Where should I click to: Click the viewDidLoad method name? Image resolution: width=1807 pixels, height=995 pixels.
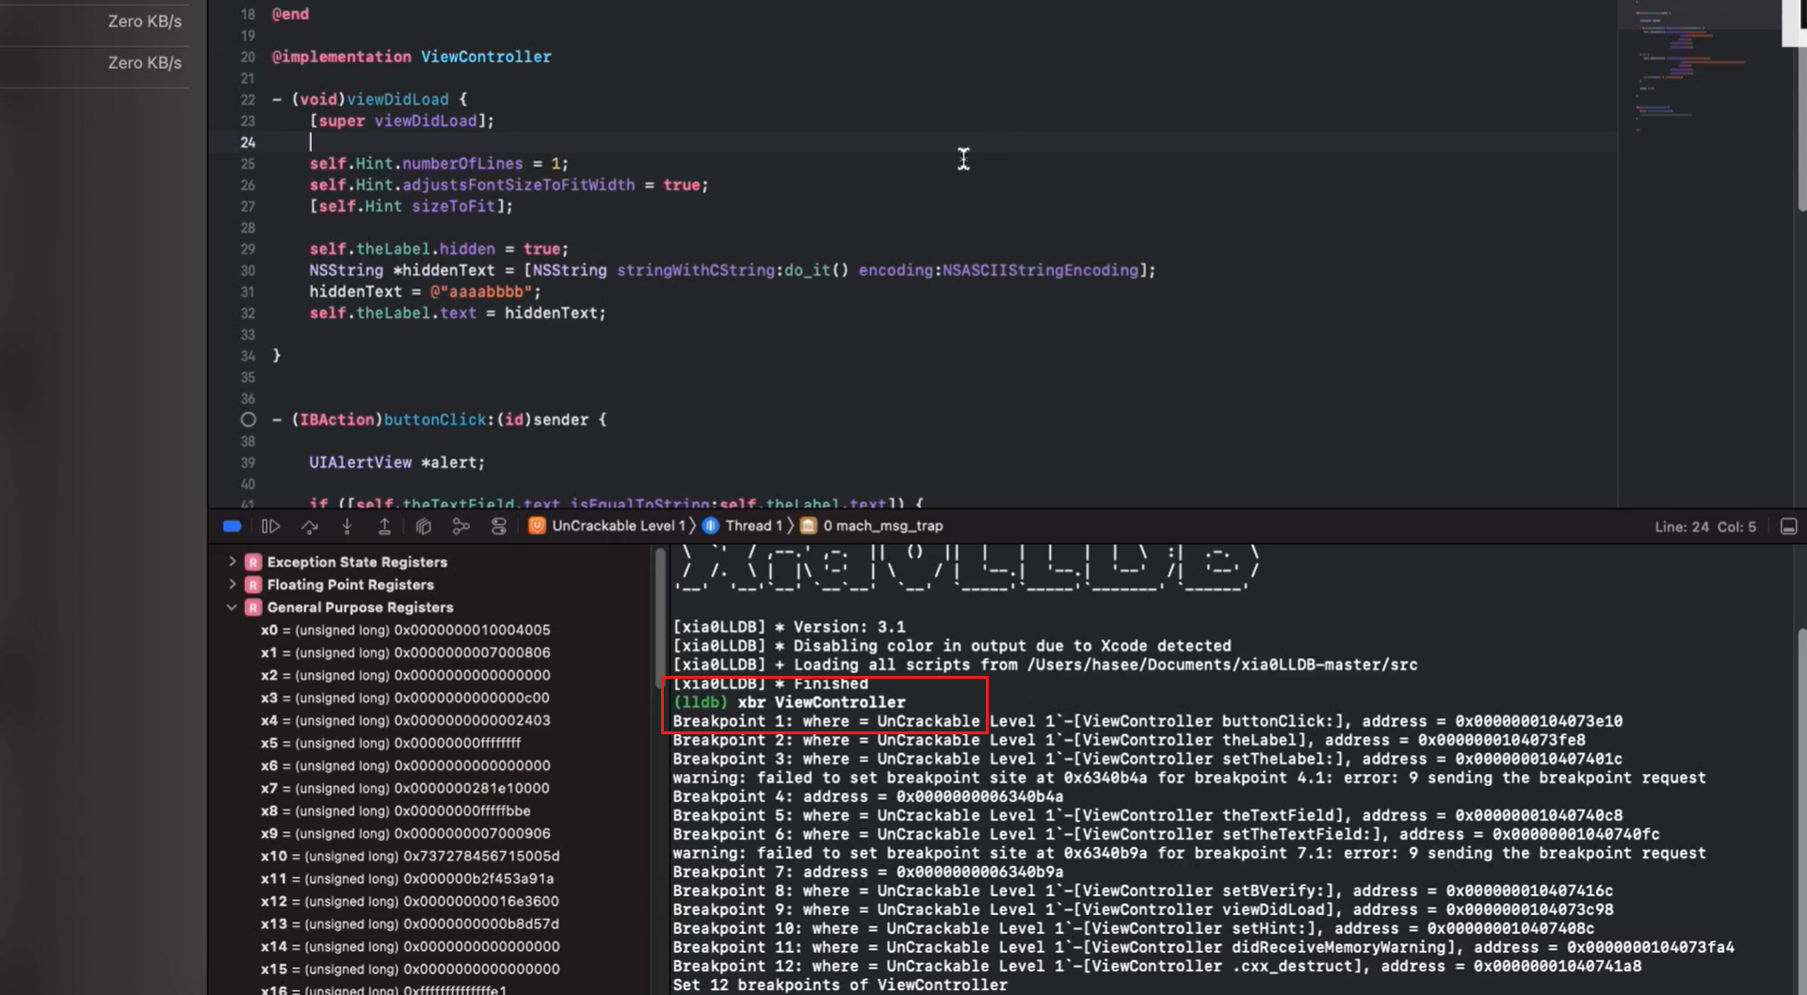click(x=397, y=99)
